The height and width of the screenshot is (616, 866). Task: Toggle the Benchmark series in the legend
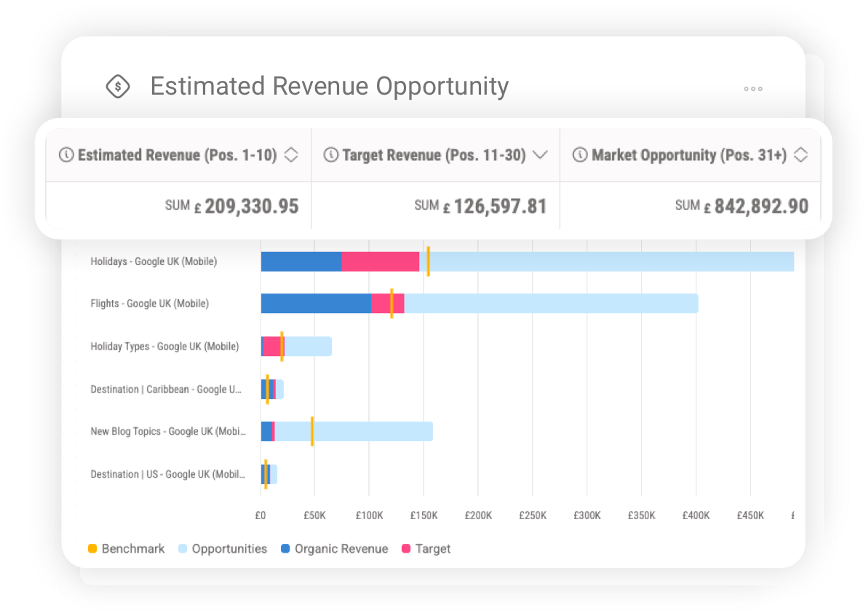[91, 548]
